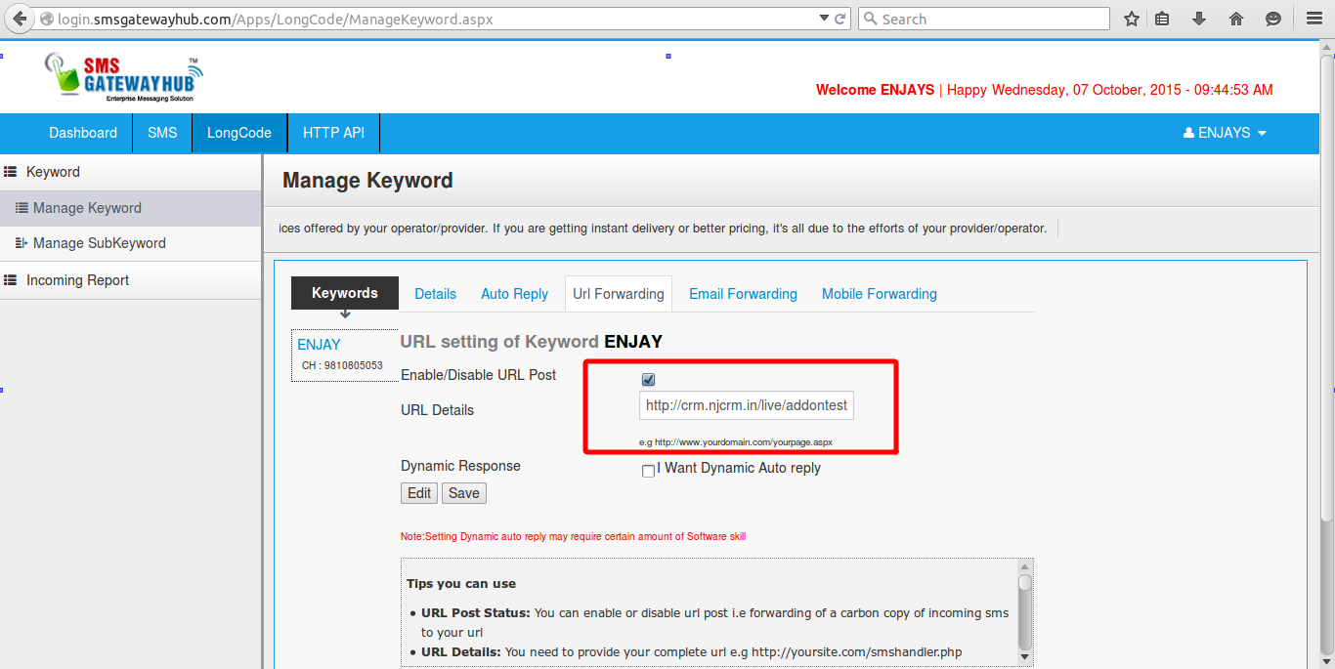Select Manage Keyword in sidebar
The width and height of the screenshot is (1335, 669).
130,208
